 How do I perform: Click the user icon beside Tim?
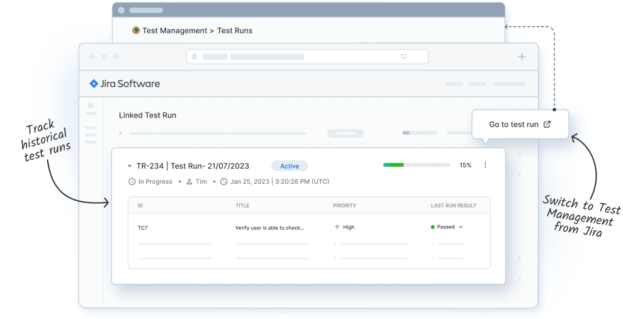click(189, 182)
